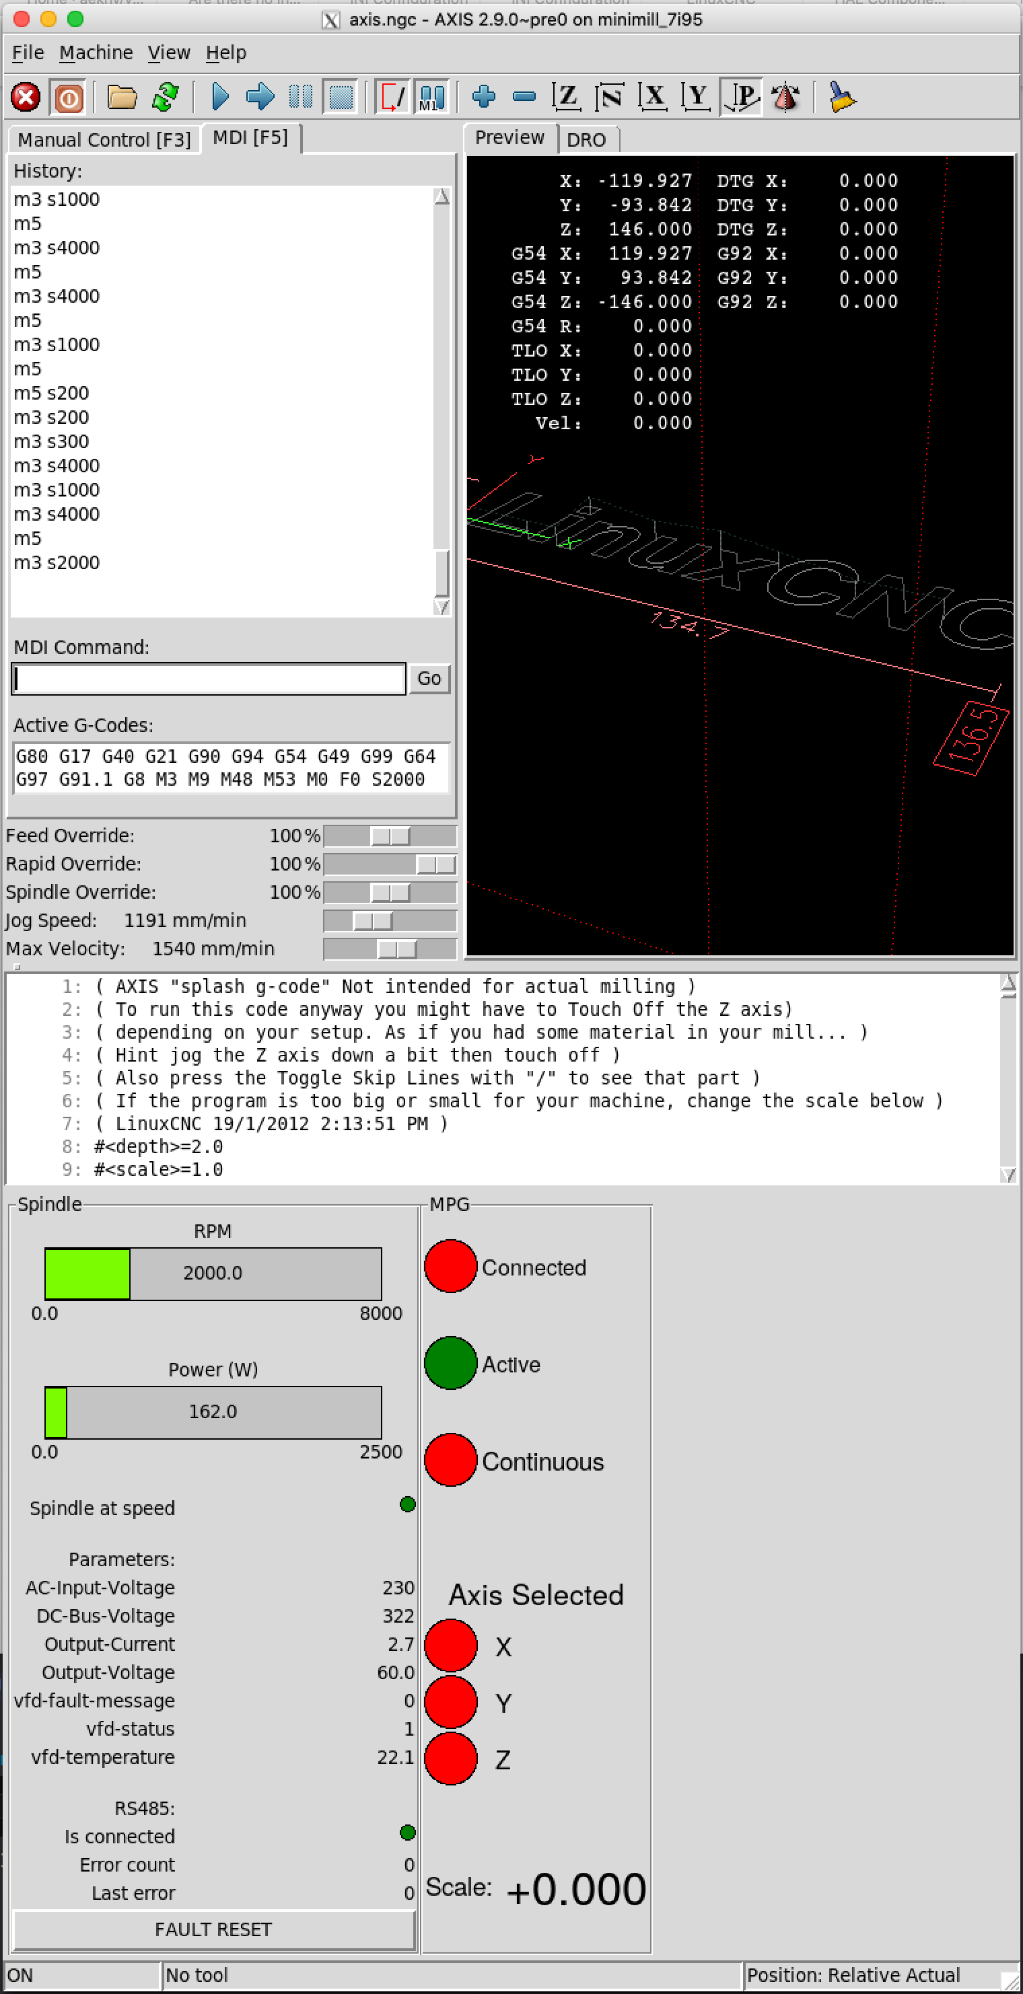Switch to the Manual Control [F3] tab

click(x=104, y=140)
